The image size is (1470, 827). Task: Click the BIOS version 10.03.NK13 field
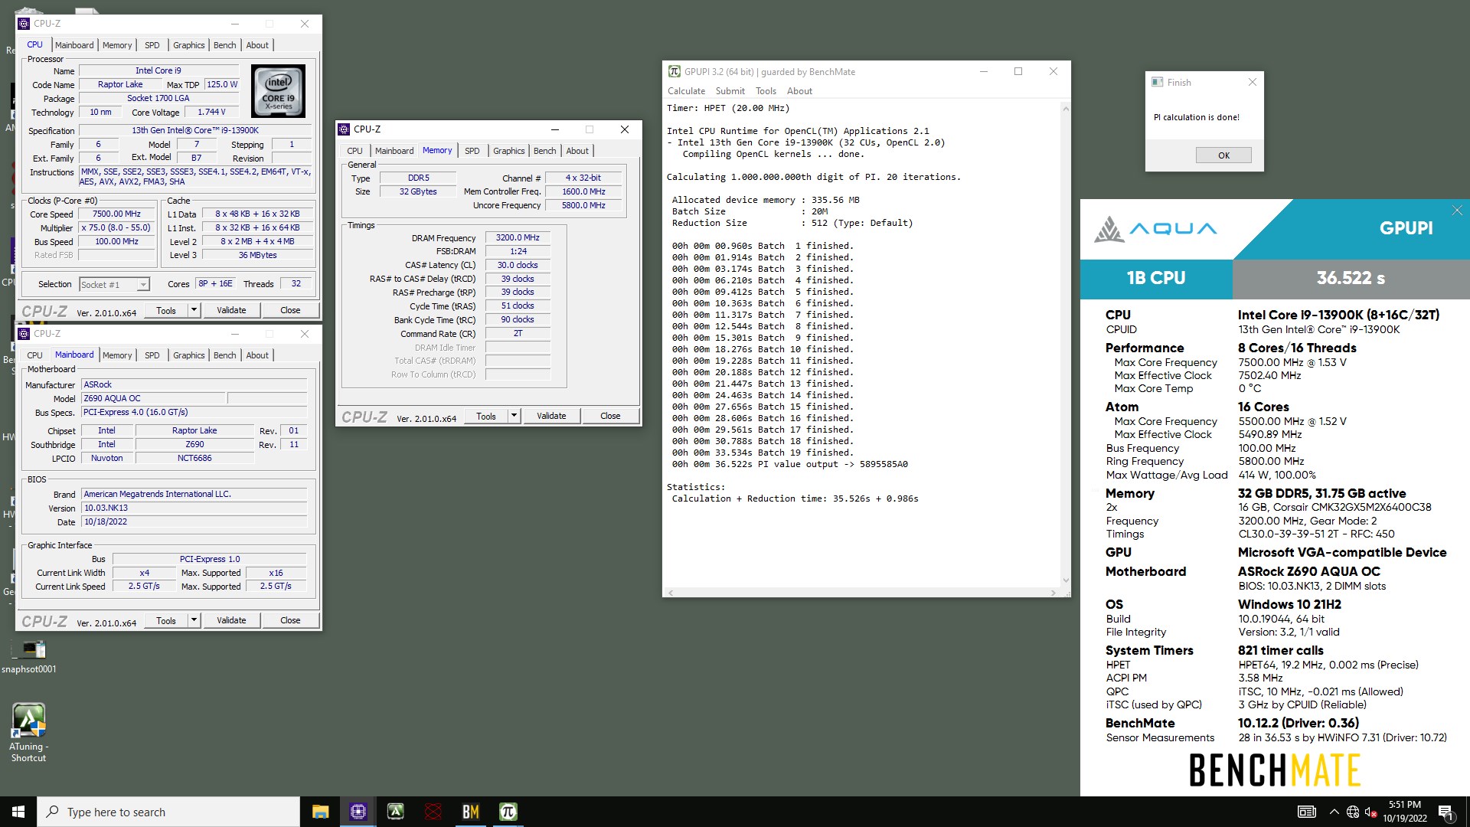pyautogui.click(x=194, y=508)
